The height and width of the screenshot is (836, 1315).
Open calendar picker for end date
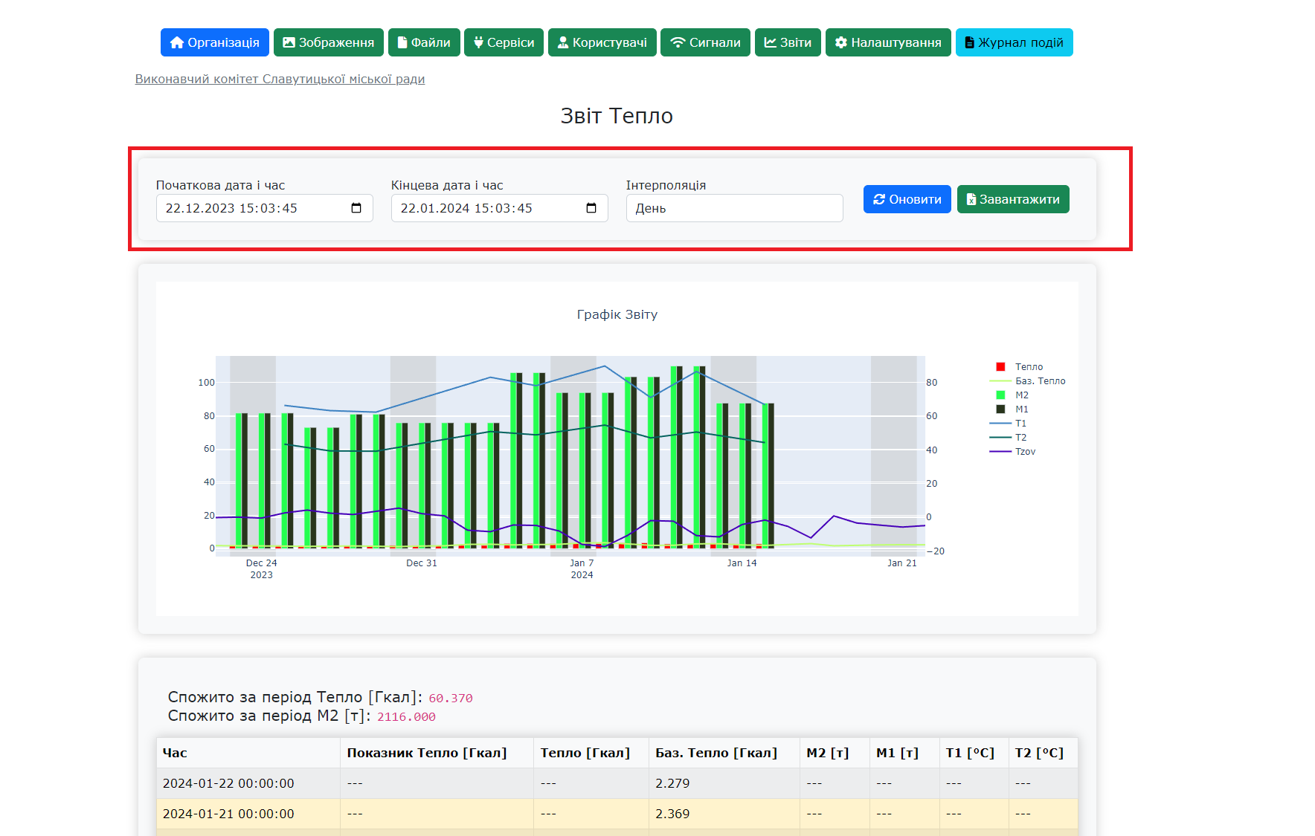[591, 208]
